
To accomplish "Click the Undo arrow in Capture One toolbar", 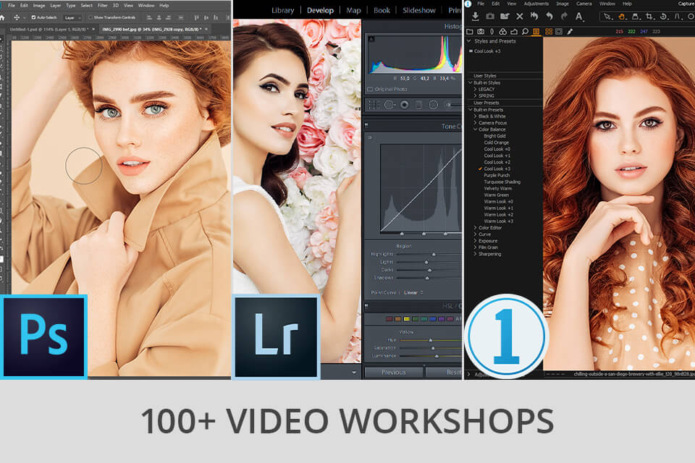I will (549, 17).
